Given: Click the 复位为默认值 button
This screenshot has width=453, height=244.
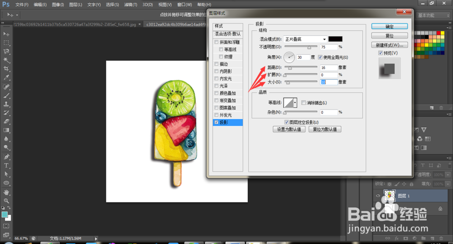Looking at the screenshot, I should coord(325,129).
